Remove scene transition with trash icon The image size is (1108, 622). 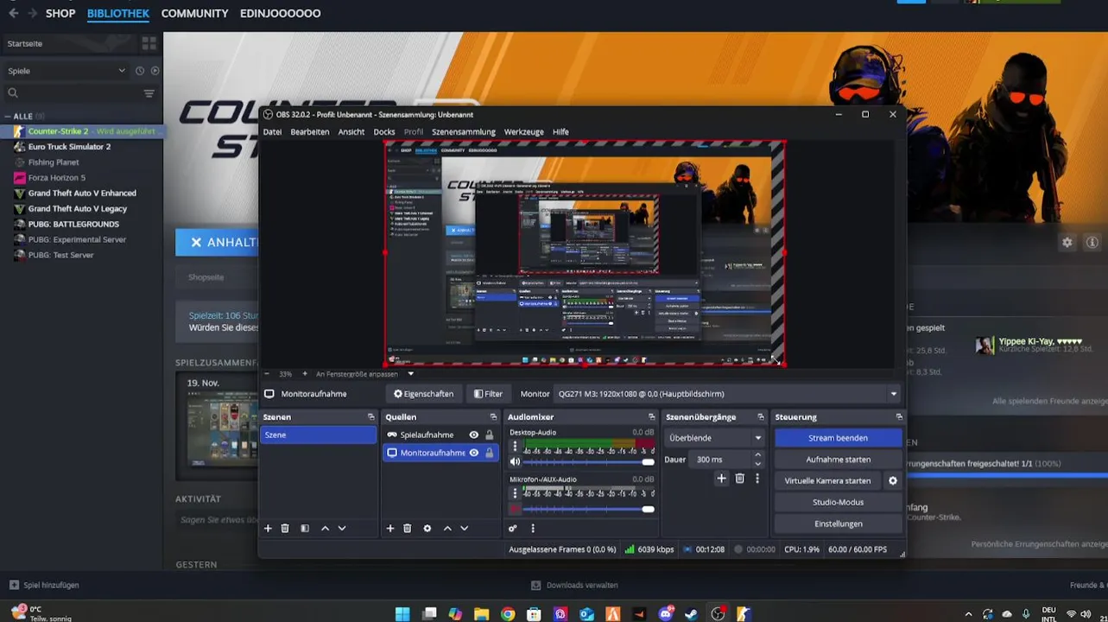pyautogui.click(x=740, y=479)
